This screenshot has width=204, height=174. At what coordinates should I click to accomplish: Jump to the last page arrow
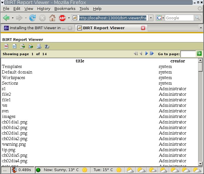[x=152, y=53]
